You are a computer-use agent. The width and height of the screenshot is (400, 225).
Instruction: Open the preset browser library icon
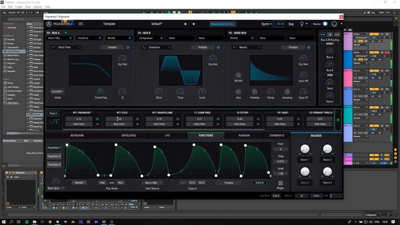click(x=81, y=24)
